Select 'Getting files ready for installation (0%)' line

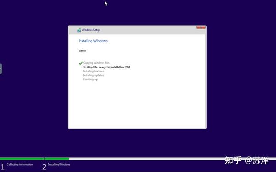[107, 67]
